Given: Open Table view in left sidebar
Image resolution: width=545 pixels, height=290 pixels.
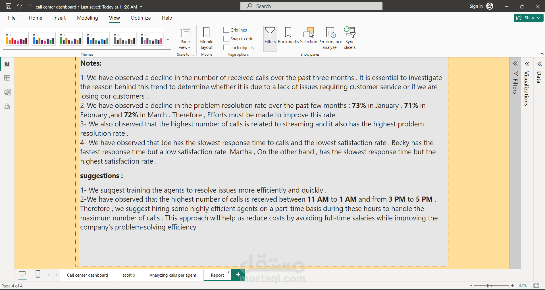Looking at the screenshot, I should tap(7, 78).
